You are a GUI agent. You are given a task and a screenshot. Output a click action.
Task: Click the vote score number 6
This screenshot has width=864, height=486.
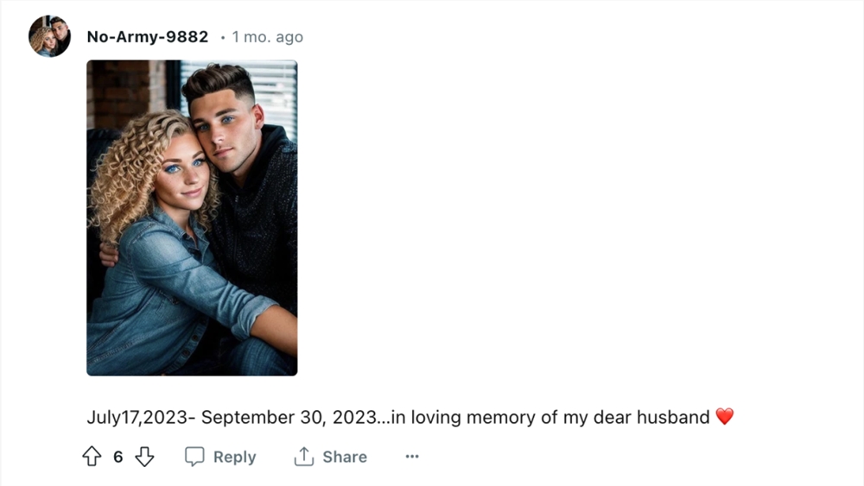click(x=118, y=457)
